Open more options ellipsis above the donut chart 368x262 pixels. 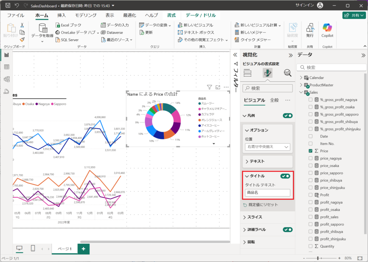pos(226,87)
